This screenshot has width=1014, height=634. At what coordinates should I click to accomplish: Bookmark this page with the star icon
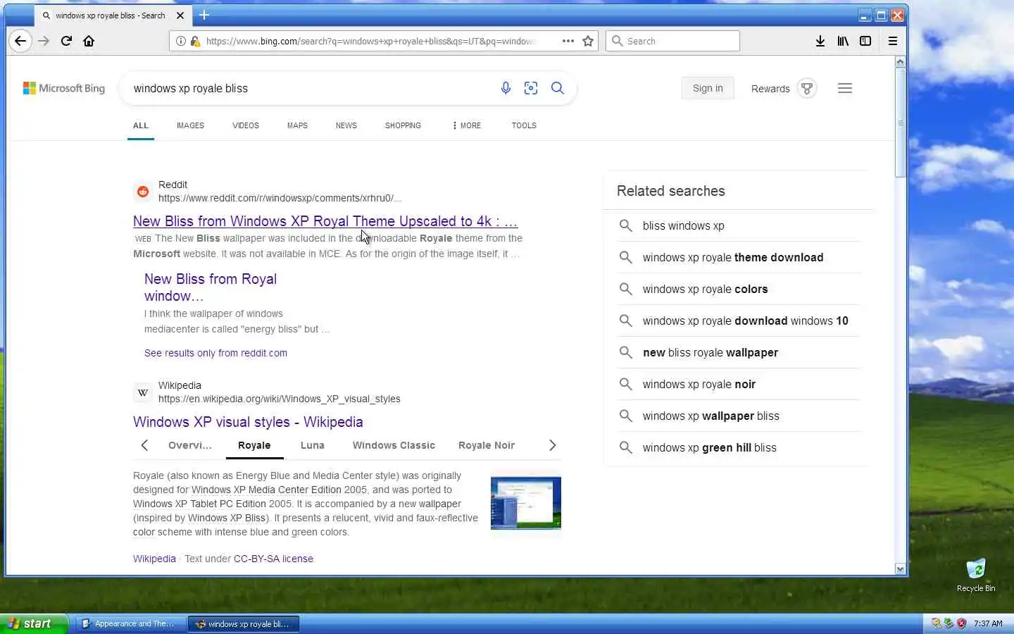(x=588, y=41)
